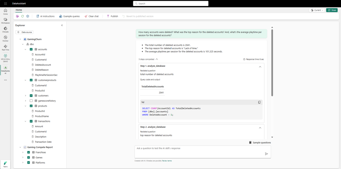Click the refresh icon in the toolbar
The image size is (341, 169).
22,16
